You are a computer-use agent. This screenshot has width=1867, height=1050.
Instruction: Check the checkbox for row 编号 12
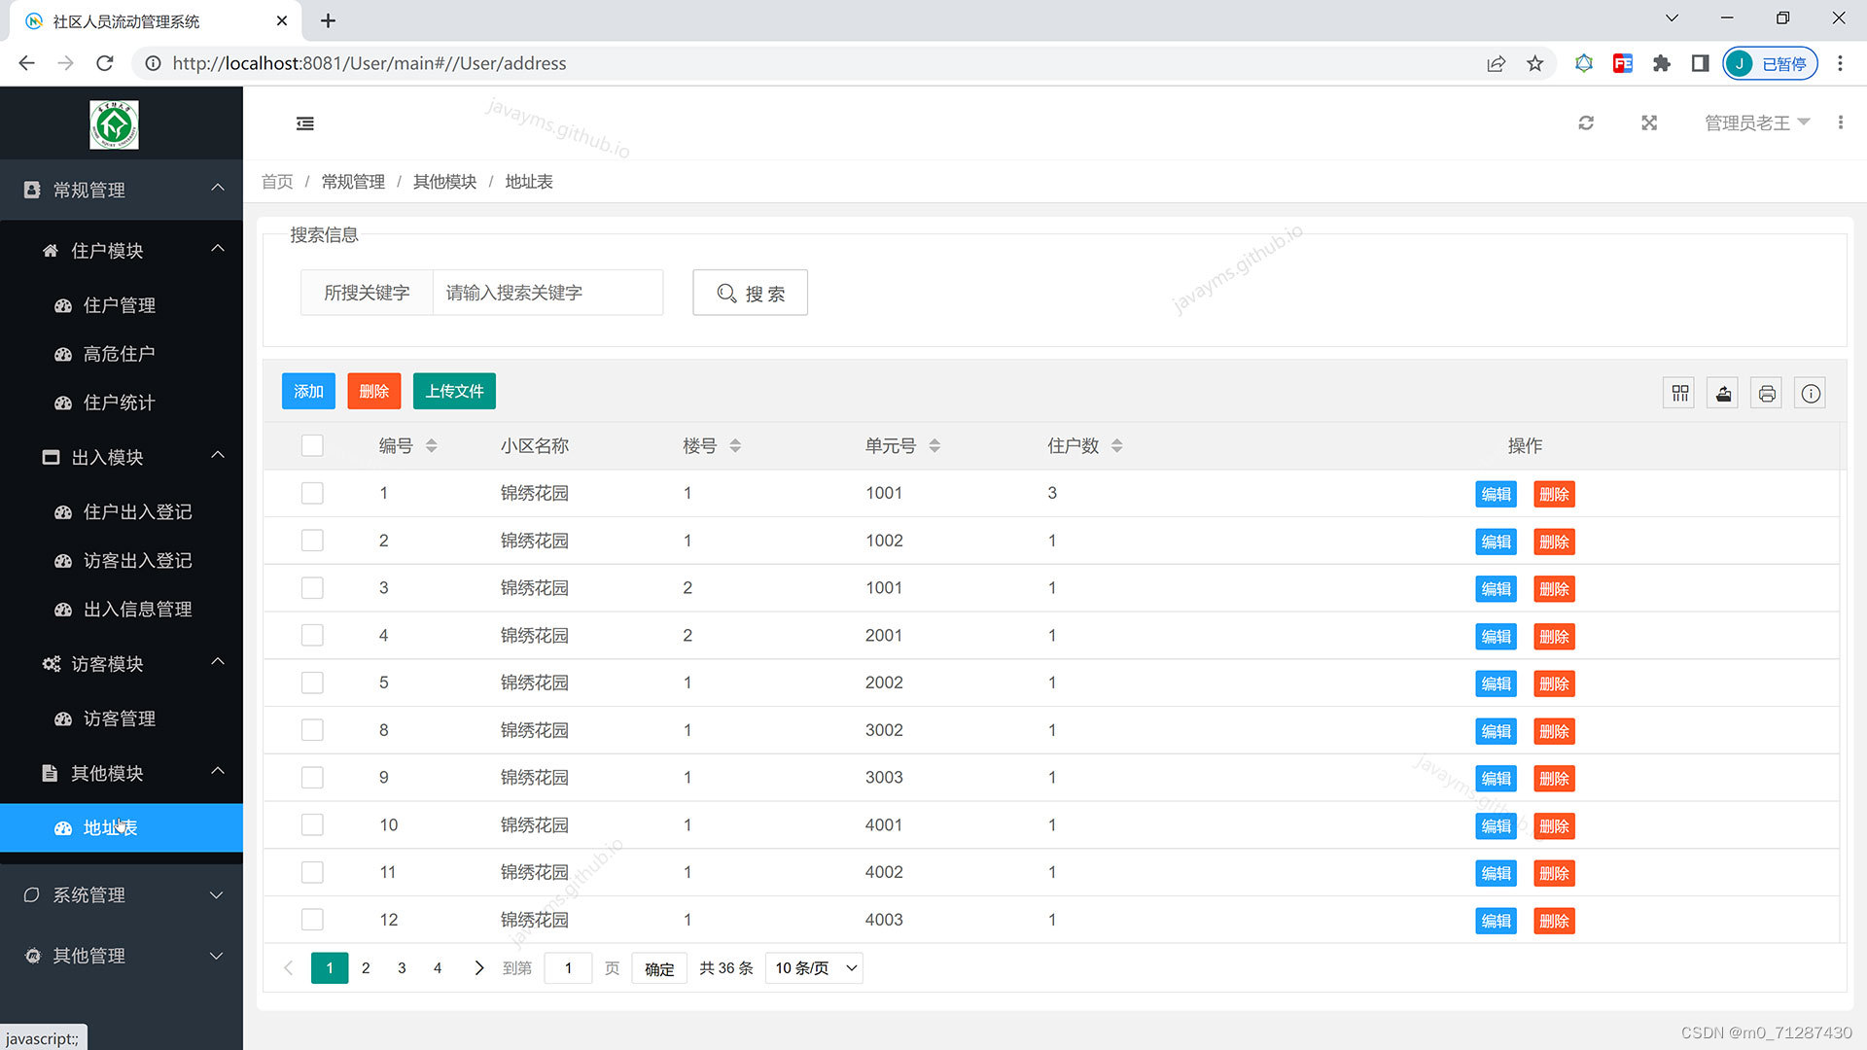312,920
